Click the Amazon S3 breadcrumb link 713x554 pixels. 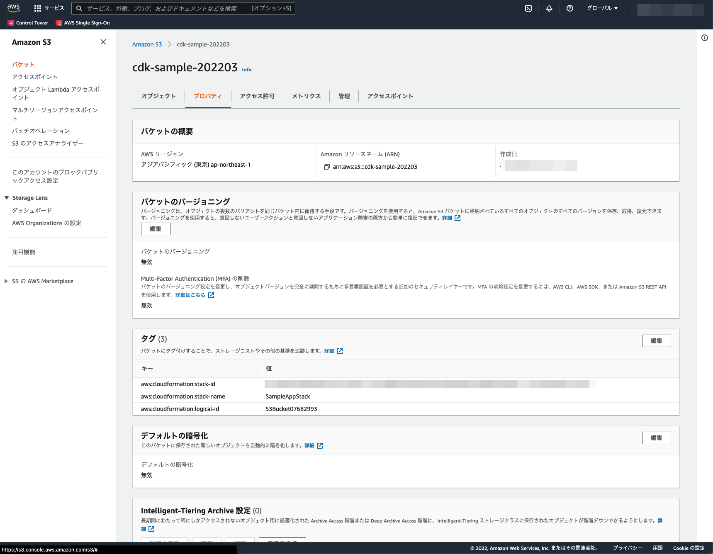pos(147,44)
